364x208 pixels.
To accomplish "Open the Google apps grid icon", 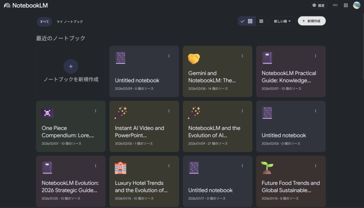I will pyautogui.click(x=346, y=5).
